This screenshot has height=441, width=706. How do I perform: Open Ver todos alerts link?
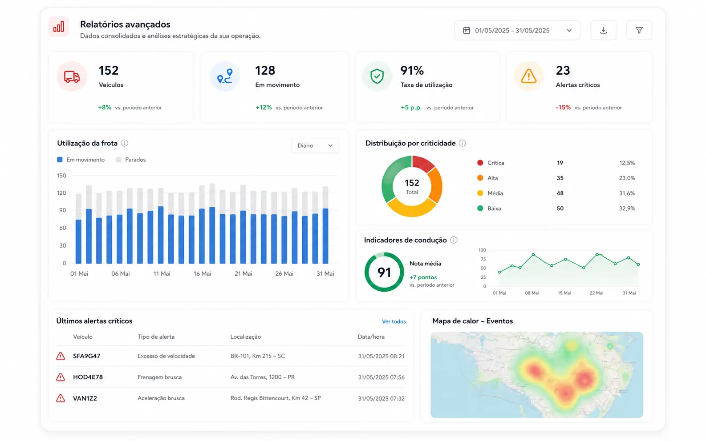tap(394, 321)
